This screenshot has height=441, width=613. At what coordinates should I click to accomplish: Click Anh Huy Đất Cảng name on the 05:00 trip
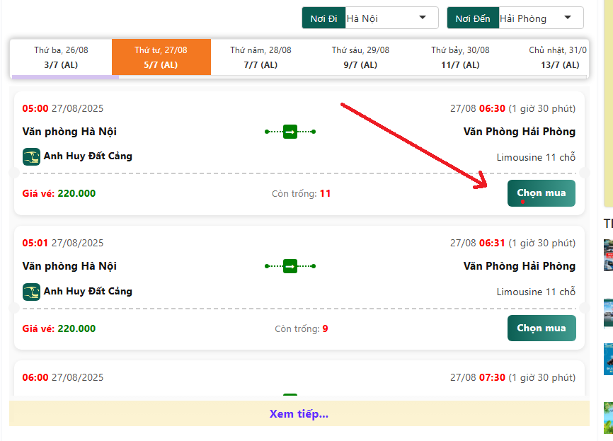click(88, 156)
